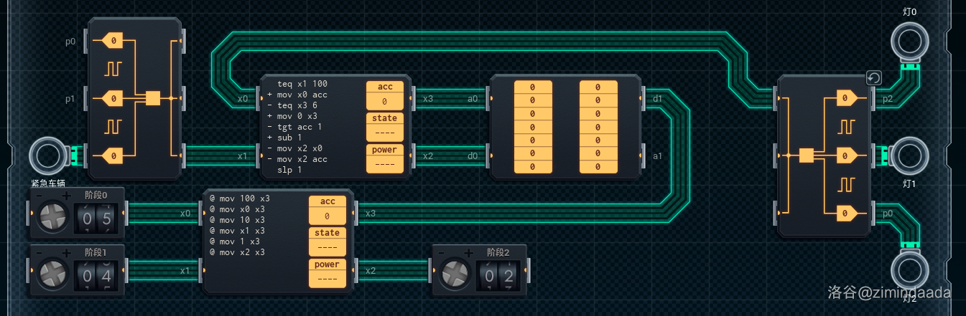Viewport: 966px width, 316px height.
Task: Click the rotate icon on the right chip
Action: 873,78
